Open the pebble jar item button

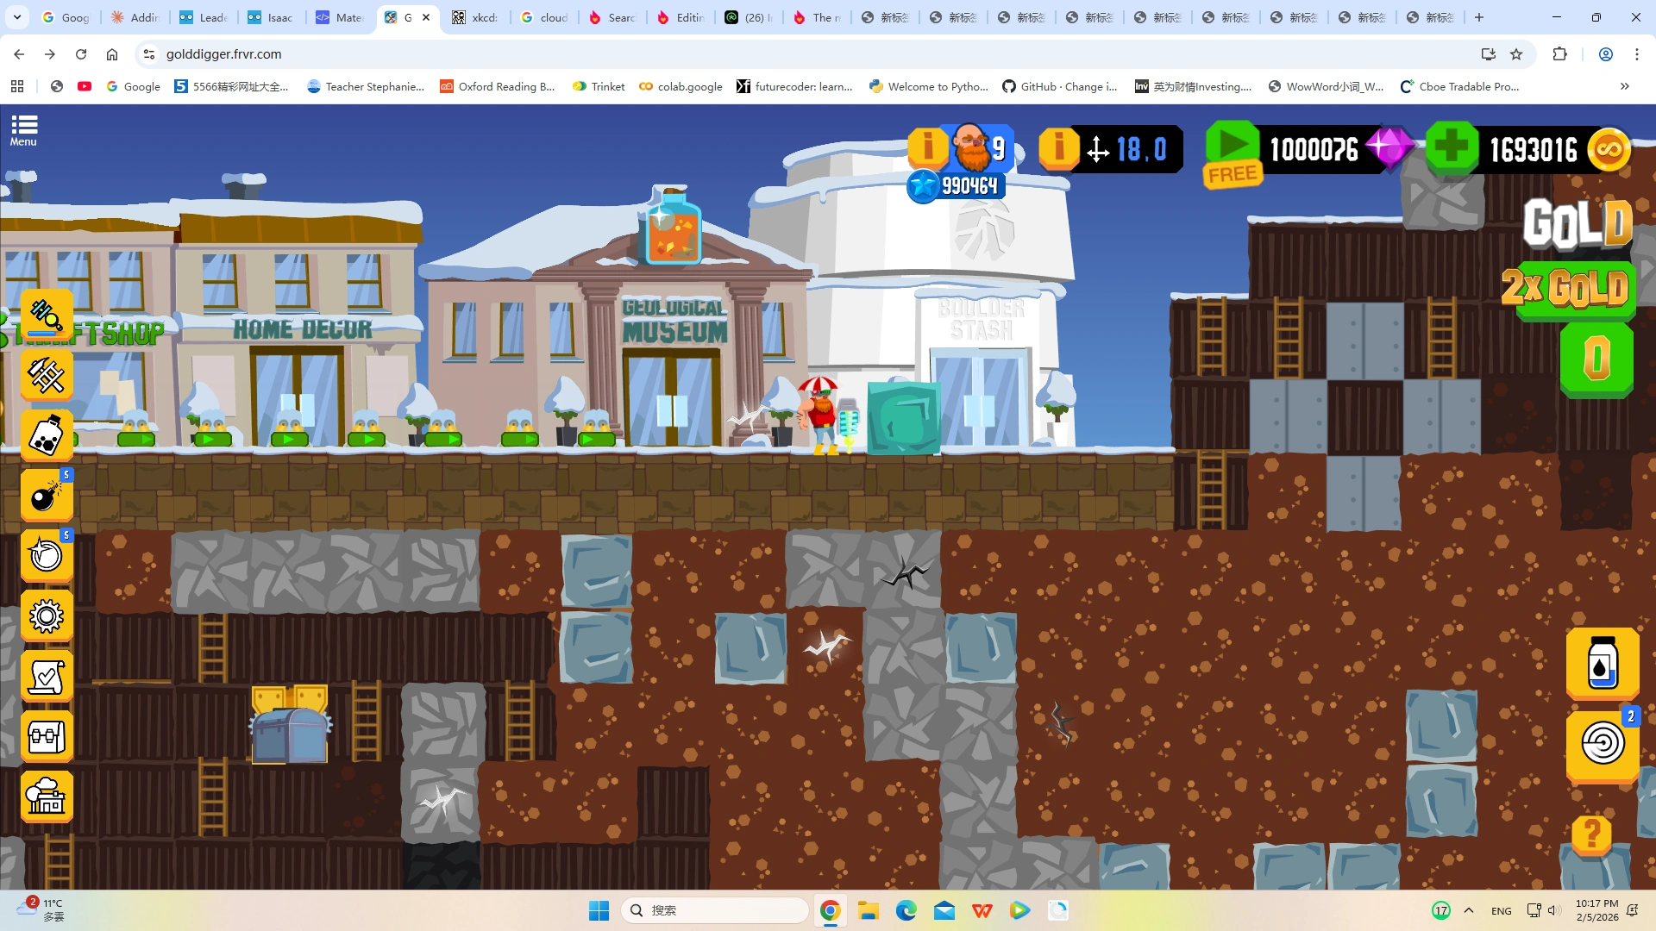pyautogui.click(x=47, y=435)
